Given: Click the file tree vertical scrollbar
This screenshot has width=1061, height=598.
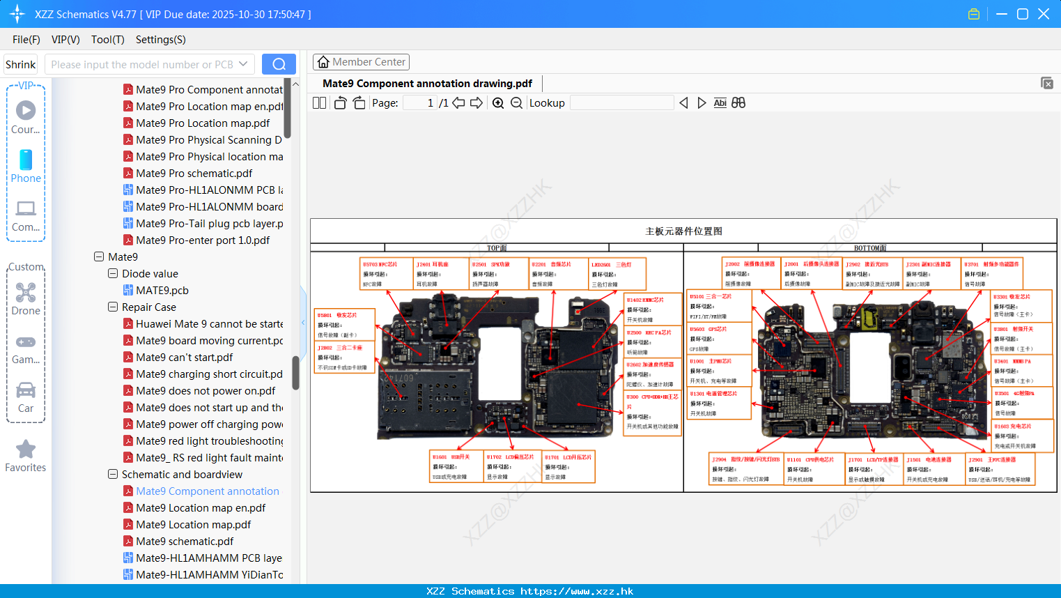Looking at the screenshot, I should pos(295,373).
